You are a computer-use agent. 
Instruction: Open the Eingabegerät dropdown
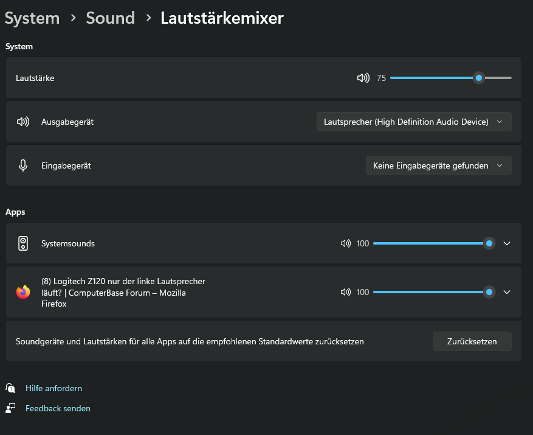(438, 165)
